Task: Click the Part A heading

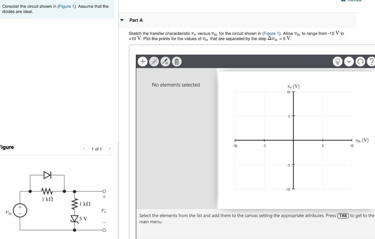Action: pyautogui.click(x=136, y=20)
